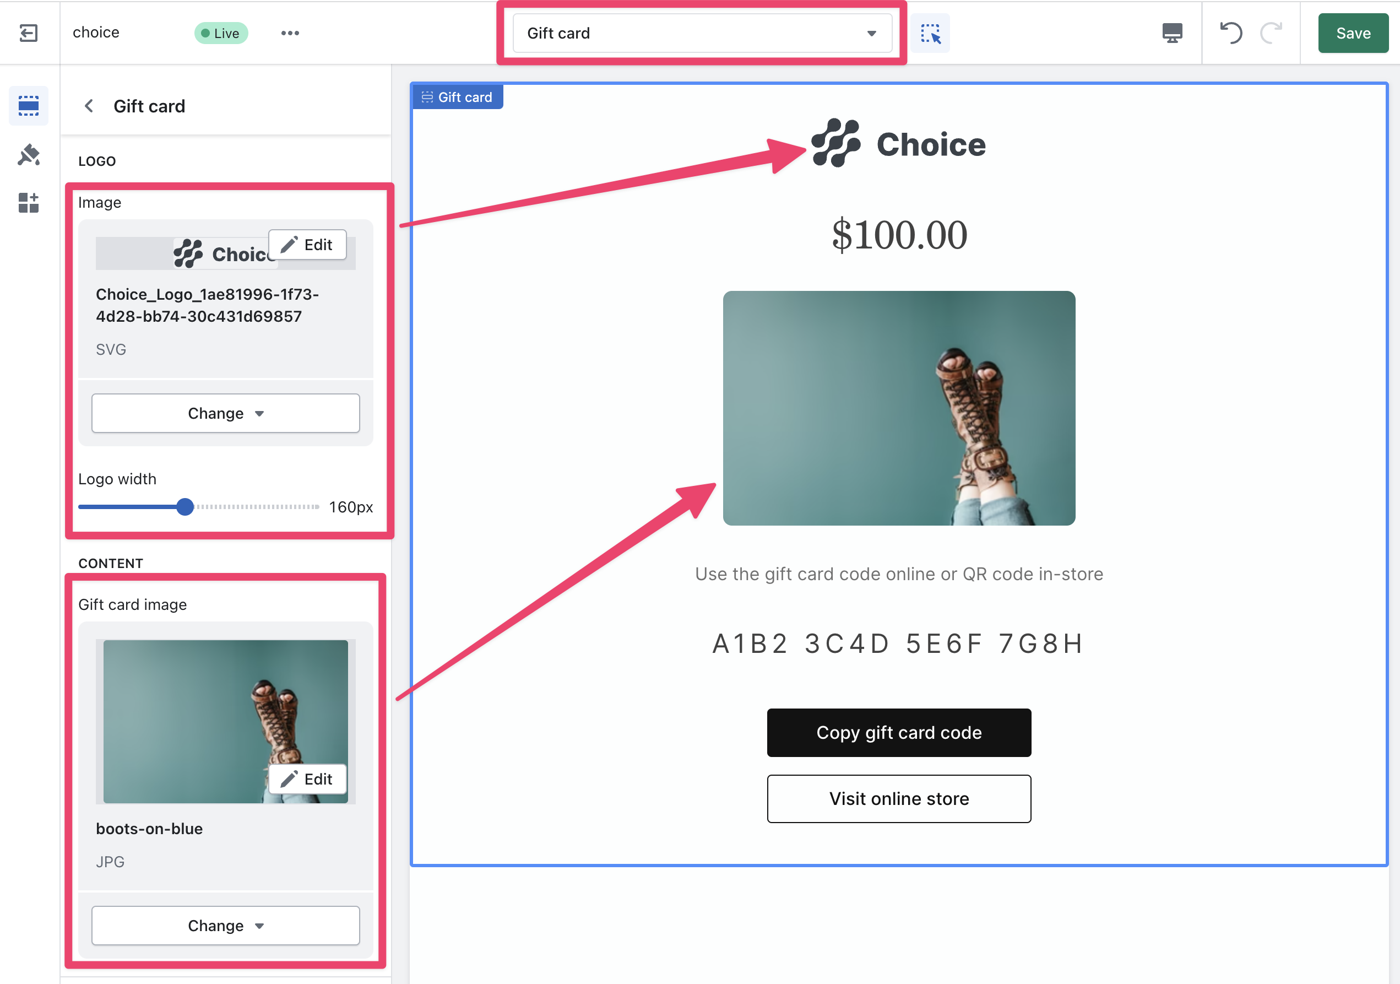Edit the boots-on-blue gift card image

click(x=307, y=779)
